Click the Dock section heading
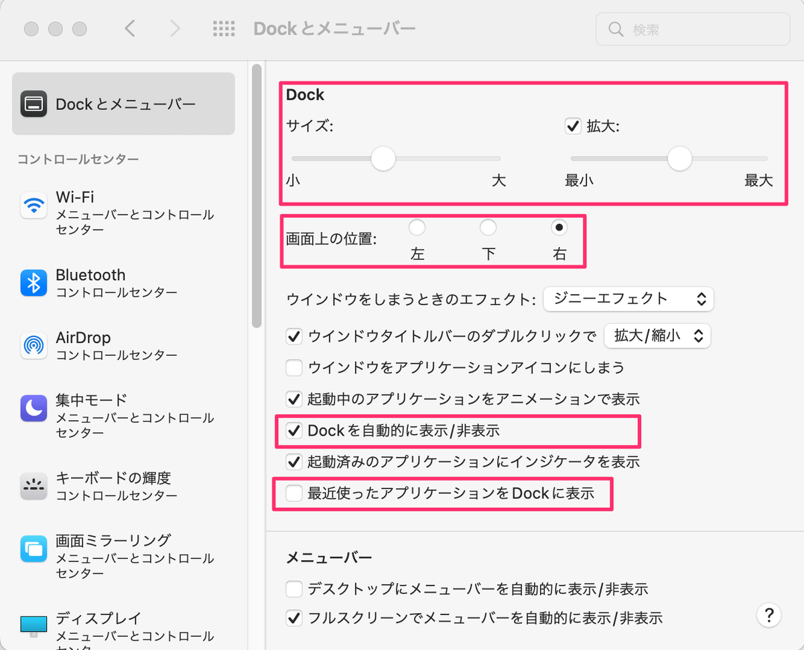Screen dimensions: 804x650 coord(305,95)
